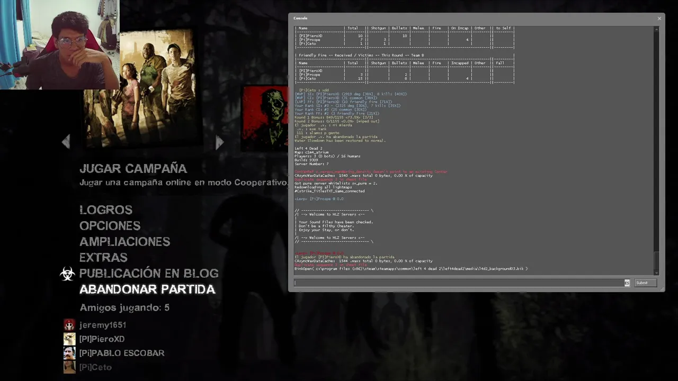The width and height of the screenshot is (678, 381).
Task: Click '#Cstrike_TitlesTXT_Game_connected' console line
Action: point(329,191)
